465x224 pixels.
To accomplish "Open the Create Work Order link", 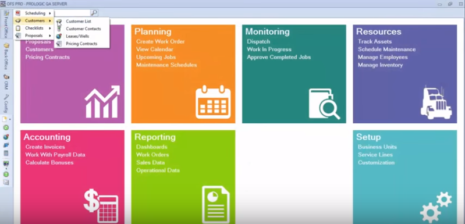I will (161, 41).
